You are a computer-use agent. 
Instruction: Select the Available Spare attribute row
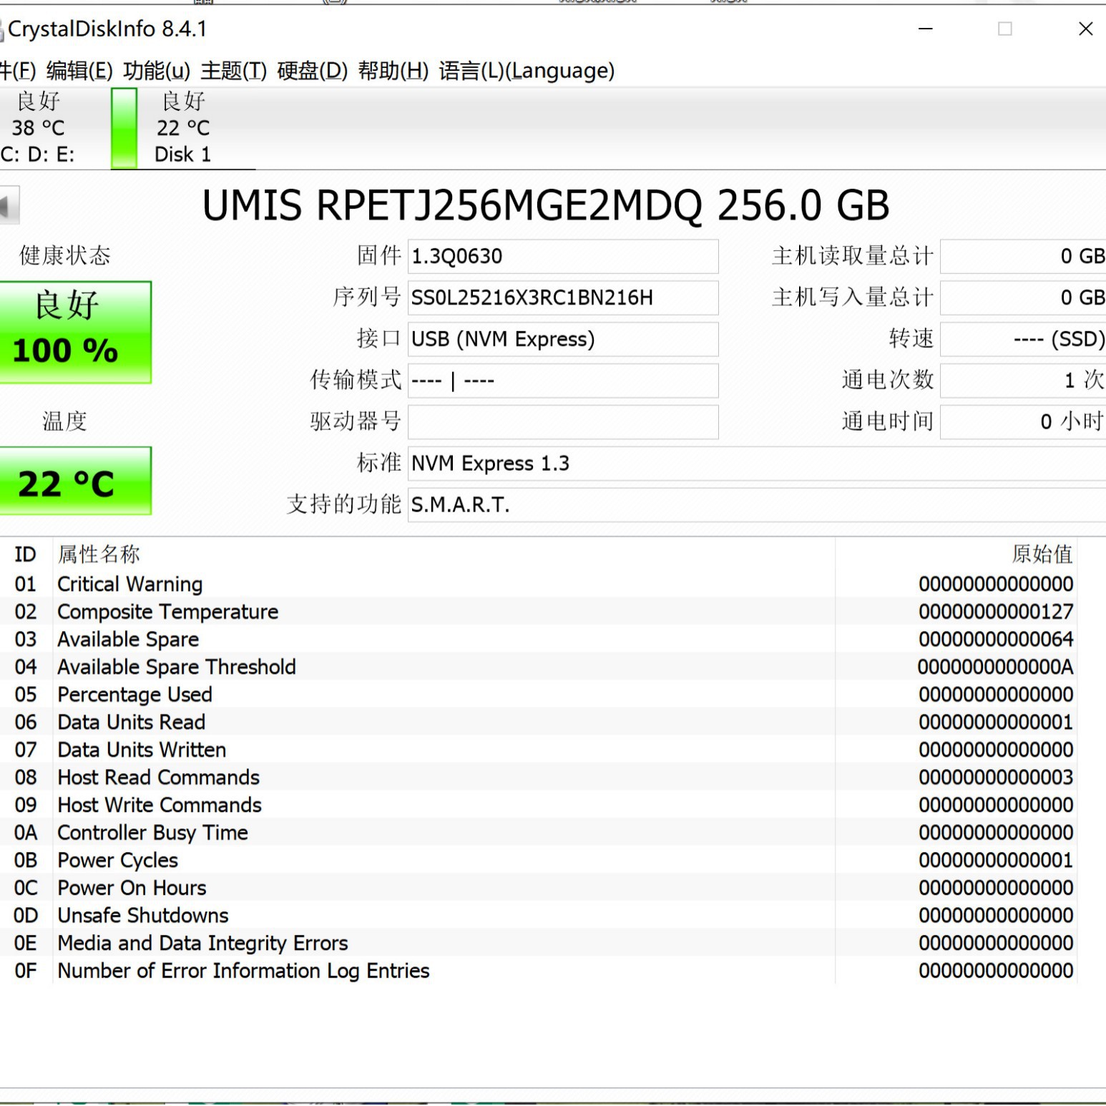click(538, 640)
